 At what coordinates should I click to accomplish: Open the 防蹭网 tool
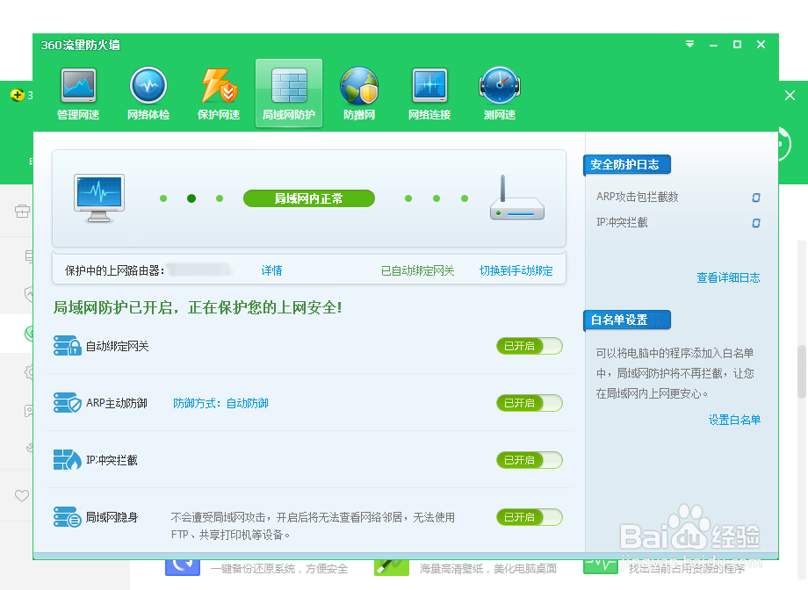(x=359, y=94)
